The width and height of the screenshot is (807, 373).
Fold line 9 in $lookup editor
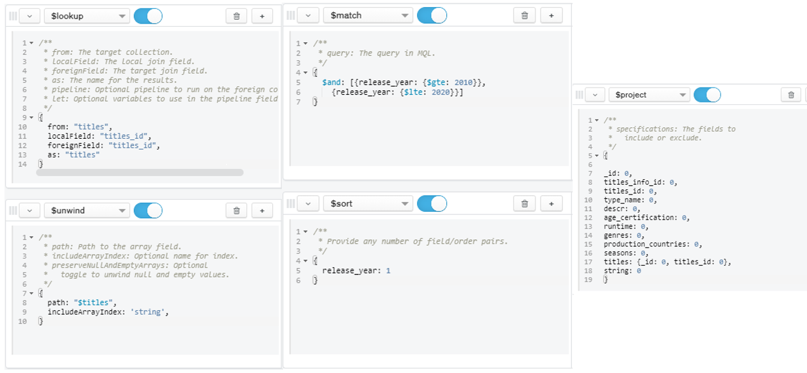coord(32,118)
